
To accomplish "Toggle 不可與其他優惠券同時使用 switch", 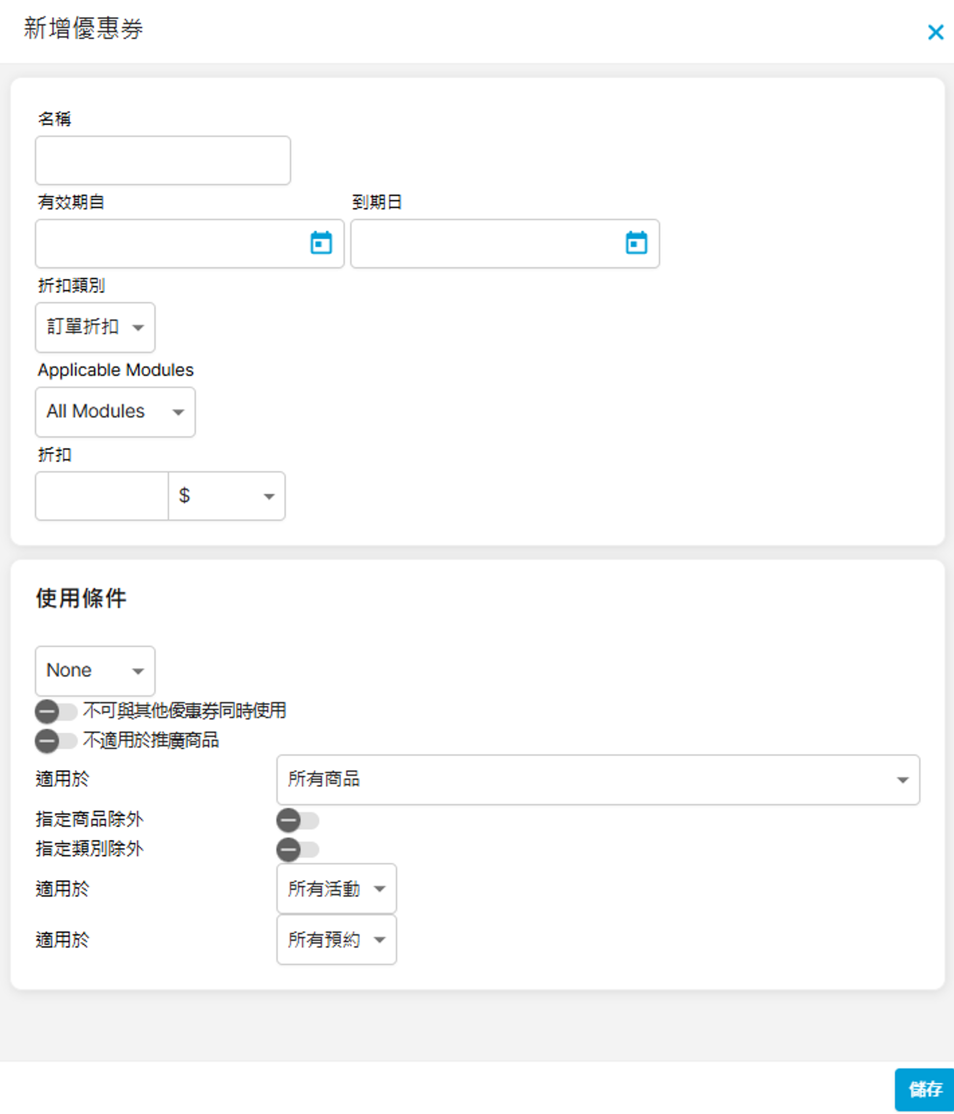I will click(56, 711).
